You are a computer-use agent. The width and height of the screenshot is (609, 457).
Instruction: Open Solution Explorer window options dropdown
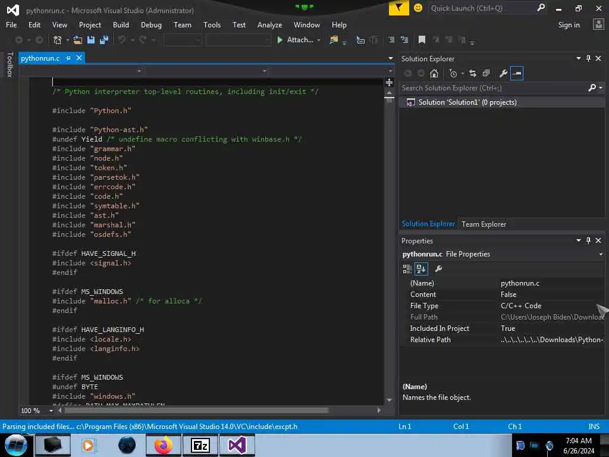[578, 58]
